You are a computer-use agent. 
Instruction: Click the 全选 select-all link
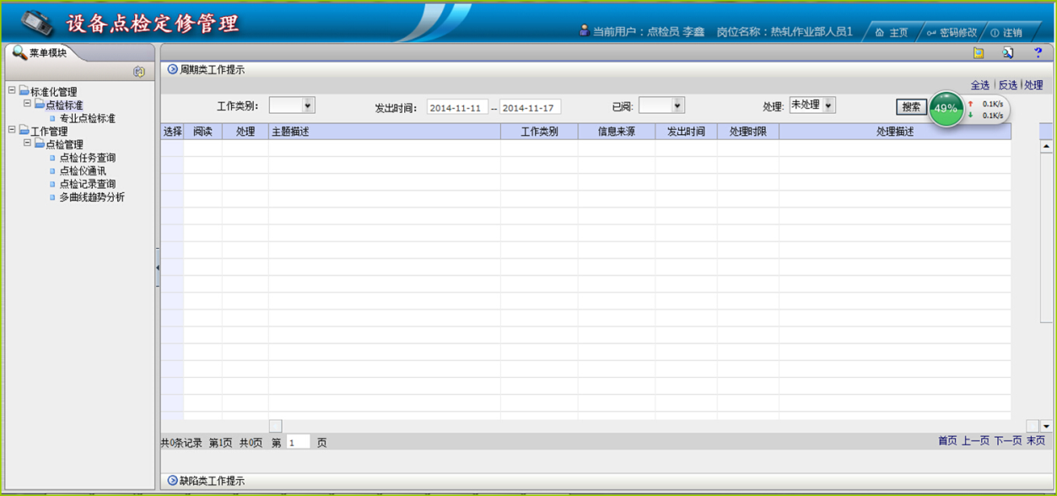(979, 85)
